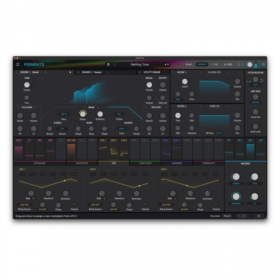The image size is (280, 280).
Task: Bypass Filter 2 with its power button
Action: tap(173, 106)
